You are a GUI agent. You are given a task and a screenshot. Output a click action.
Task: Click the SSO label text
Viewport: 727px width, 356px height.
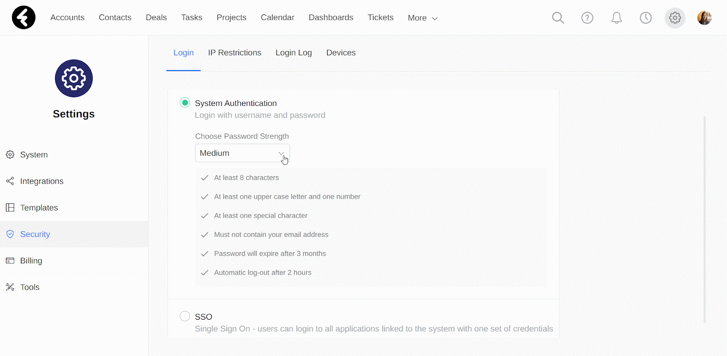pos(204,317)
